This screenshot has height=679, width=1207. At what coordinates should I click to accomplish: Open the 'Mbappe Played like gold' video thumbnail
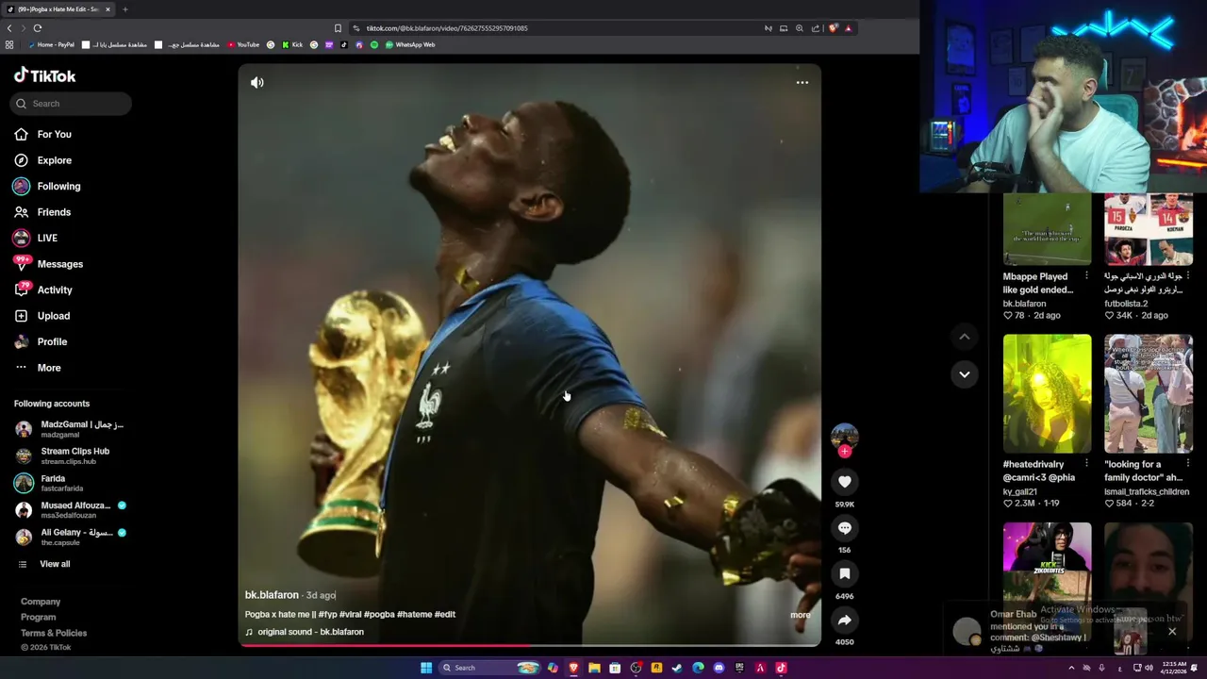(x=1047, y=229)
